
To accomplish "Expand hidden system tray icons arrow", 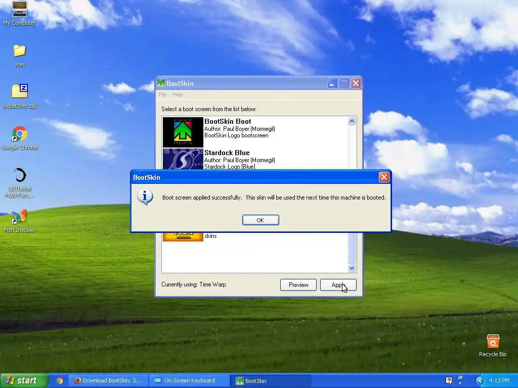I will coord(480,381).
